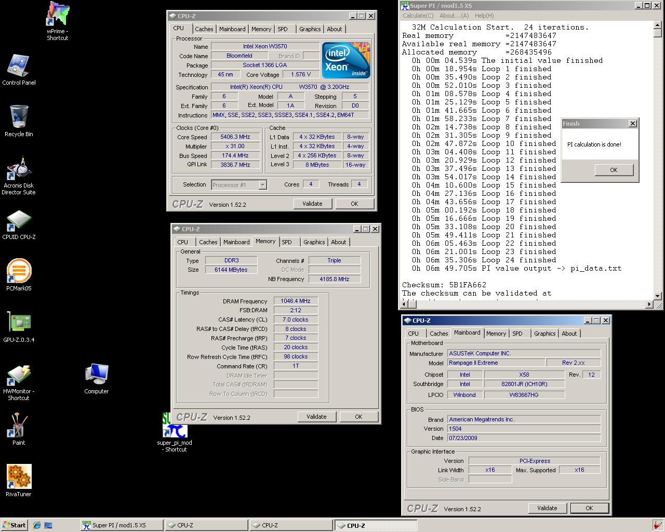Confirm PI calculation done with OK
This screenshot has width=665, height=532.
pyautogui.click(x=614, y=170)
